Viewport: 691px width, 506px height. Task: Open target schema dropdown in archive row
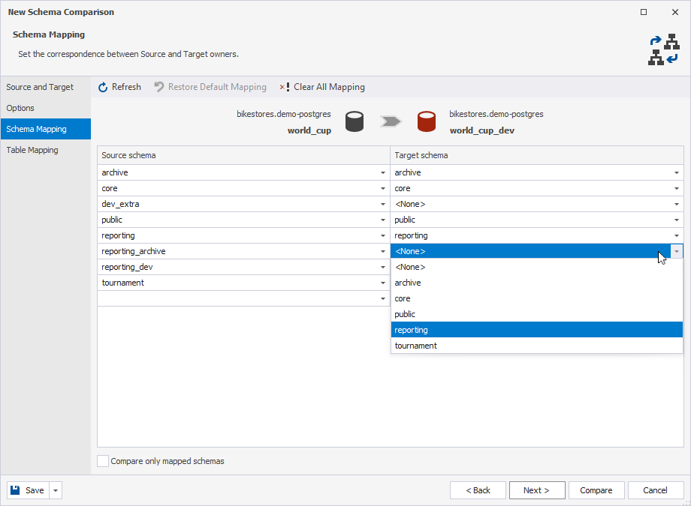point(677,173)
